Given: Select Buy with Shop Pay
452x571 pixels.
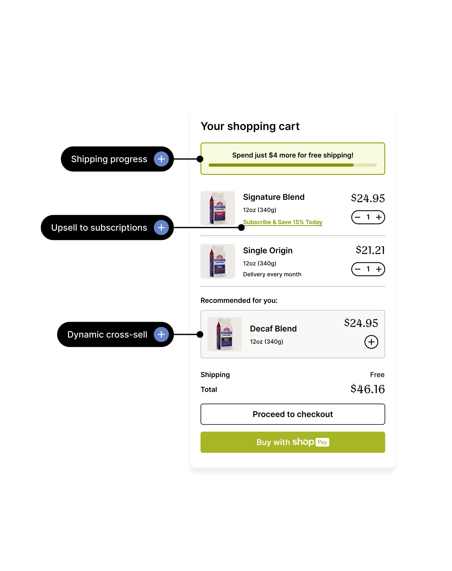Looking at the screenshot, I should tap(292, 442).
